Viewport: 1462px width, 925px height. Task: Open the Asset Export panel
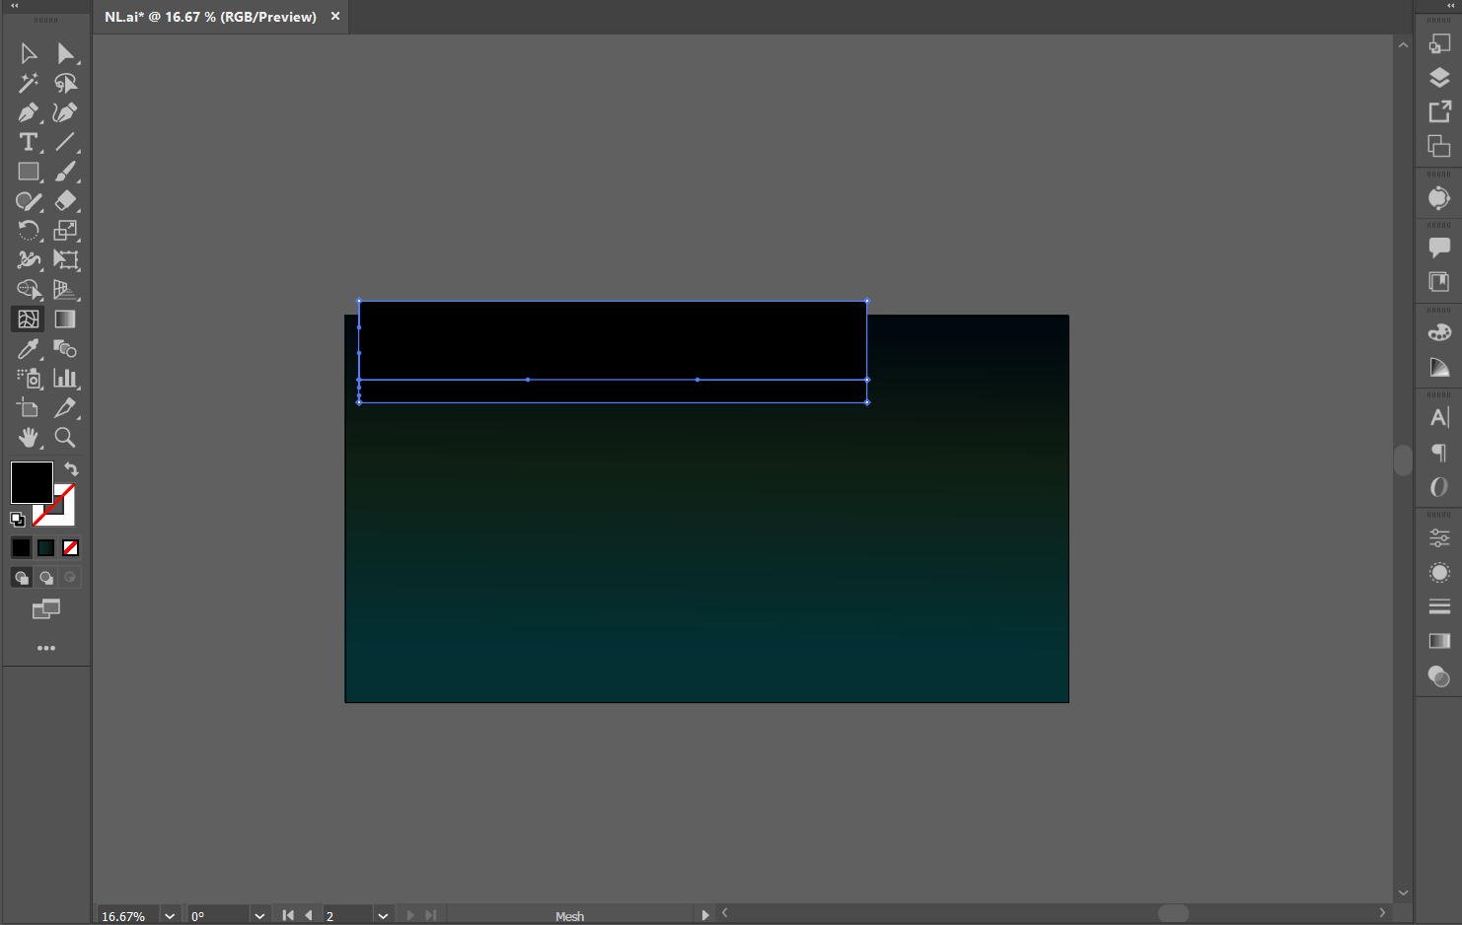[1439, 111]
